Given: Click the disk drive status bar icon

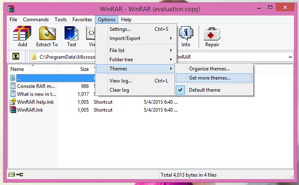Looking at the screenshot, I should (11, 175).
